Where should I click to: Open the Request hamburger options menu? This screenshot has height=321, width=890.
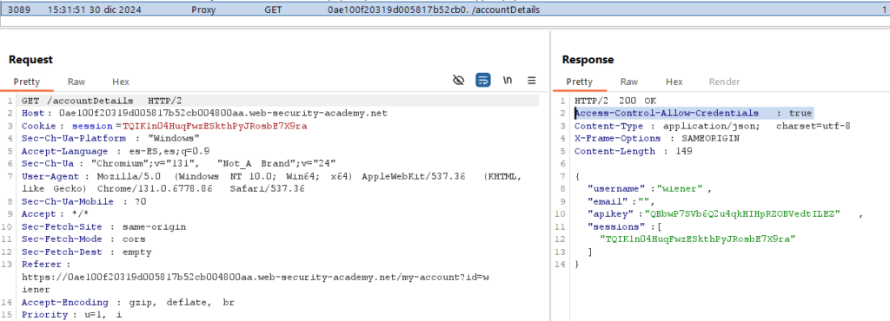click(x=532, y=81)
